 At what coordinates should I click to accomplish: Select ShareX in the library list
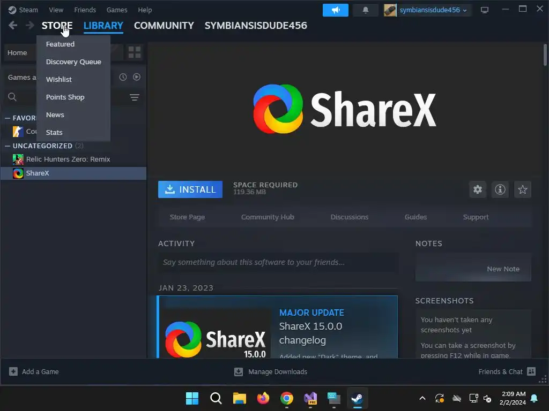click(x=73, y=173)
